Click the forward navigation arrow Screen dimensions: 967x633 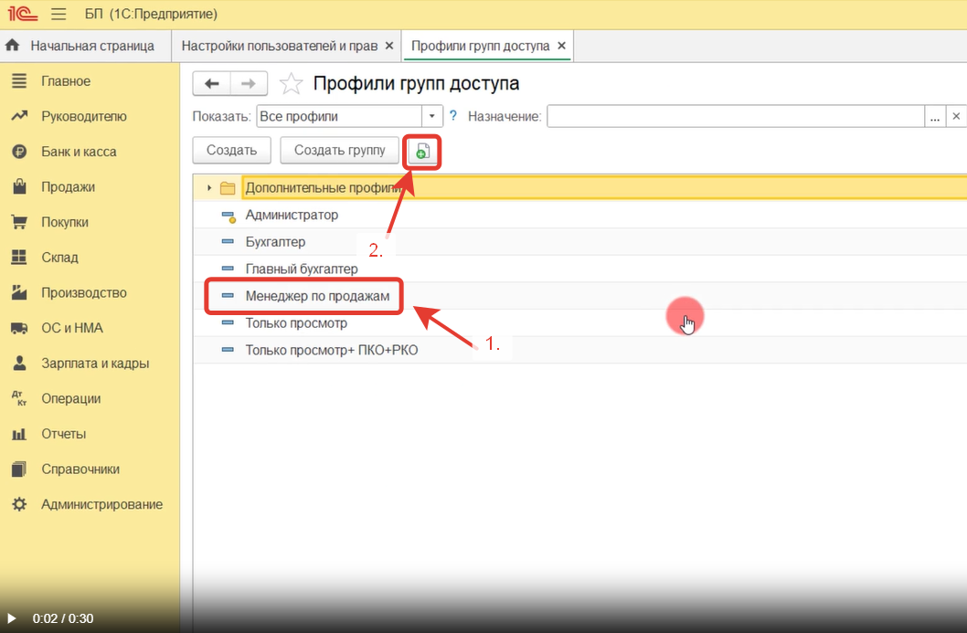click(x=249, y=84)
